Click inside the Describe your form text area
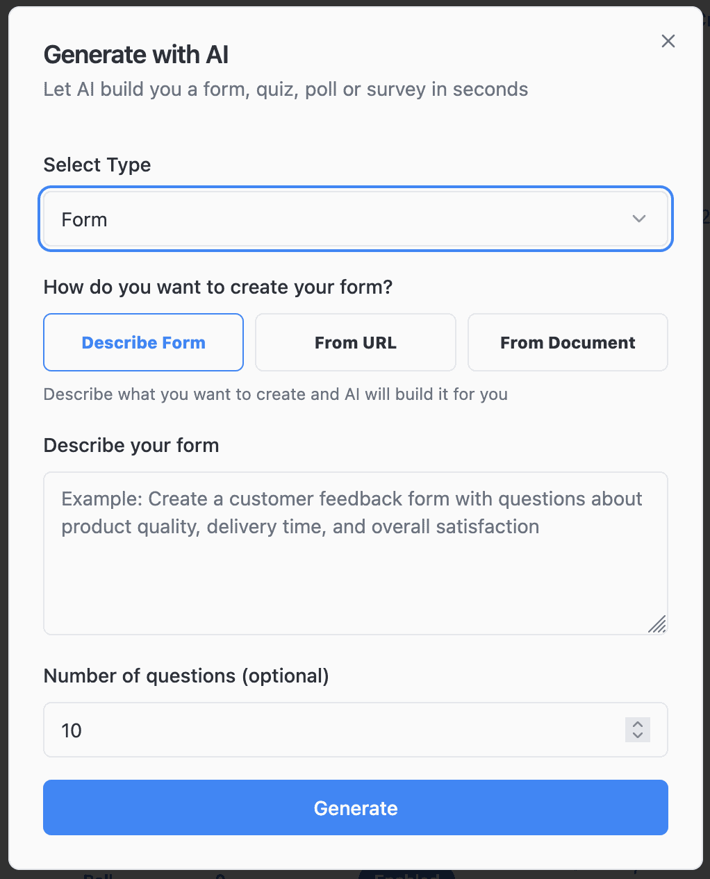710x879 pixels. pos(355,553)
